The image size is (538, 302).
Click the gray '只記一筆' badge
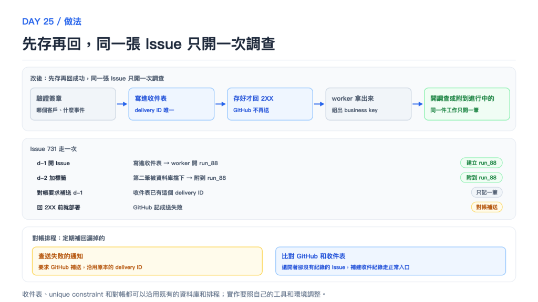click(487, 192)
